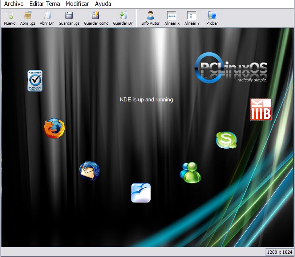Open a theme directory with Abrir Dir

pyautogui.click(x=47, y=18)
